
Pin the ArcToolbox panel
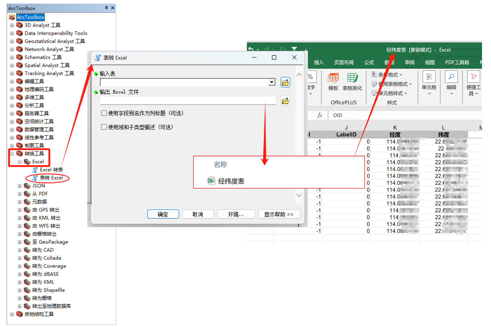pos(106,8)
